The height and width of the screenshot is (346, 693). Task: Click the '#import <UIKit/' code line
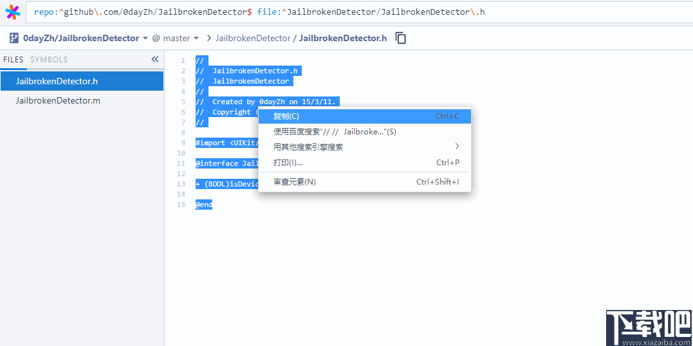pyautogui.click(x=227, y=143)
